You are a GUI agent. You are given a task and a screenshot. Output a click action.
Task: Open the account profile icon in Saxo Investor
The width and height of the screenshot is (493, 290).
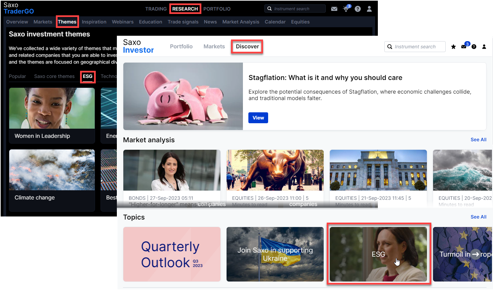[x=484, y=47]
